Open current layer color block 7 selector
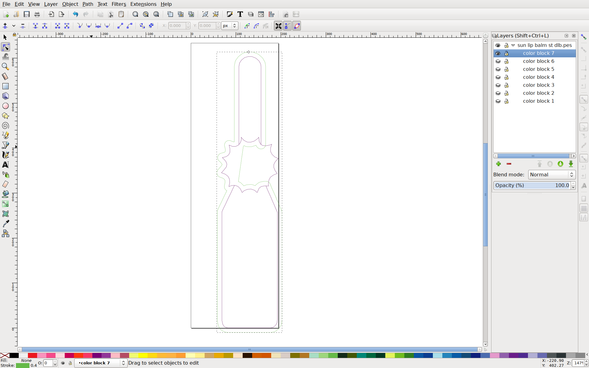 (x=101, y=363)
